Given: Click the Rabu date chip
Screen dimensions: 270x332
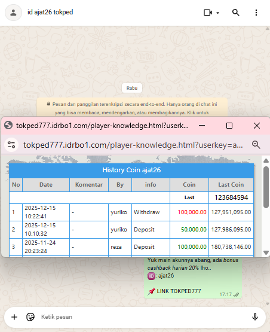Looking at the screenshot, I should click(x=132, y=88).
